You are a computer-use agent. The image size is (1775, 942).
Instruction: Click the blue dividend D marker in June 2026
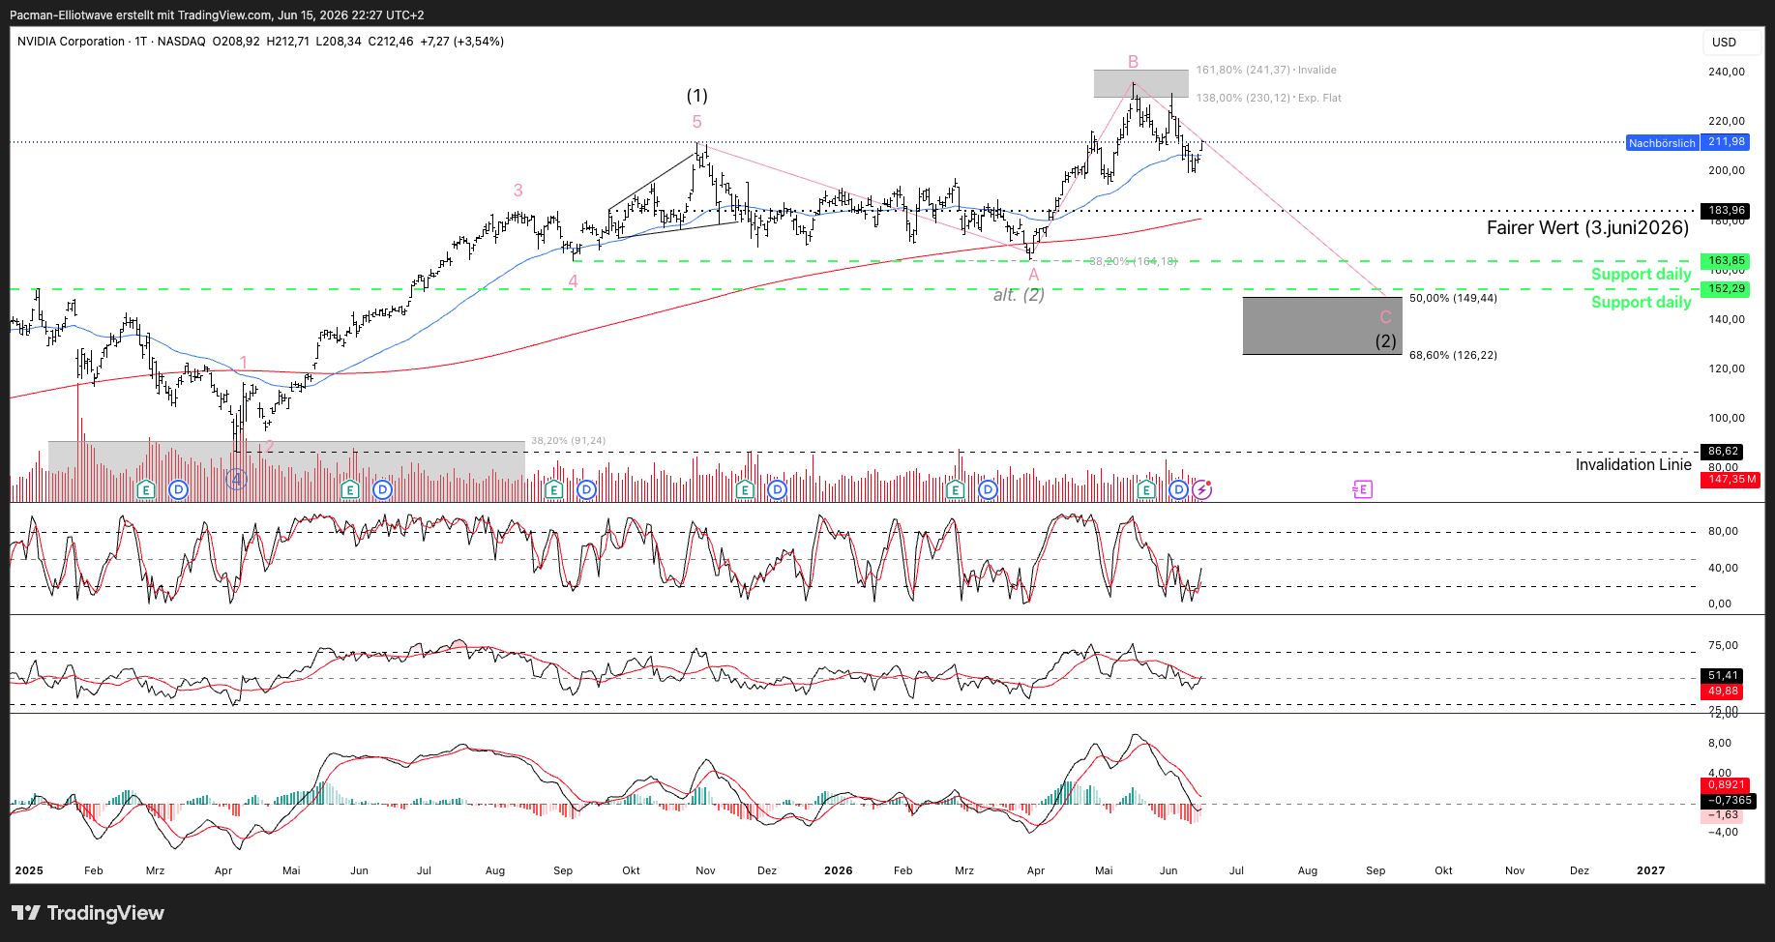1178,490
